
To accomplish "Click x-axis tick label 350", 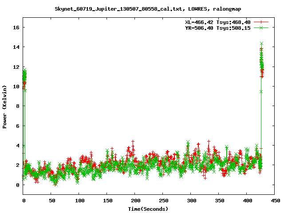I will (220, 201).
